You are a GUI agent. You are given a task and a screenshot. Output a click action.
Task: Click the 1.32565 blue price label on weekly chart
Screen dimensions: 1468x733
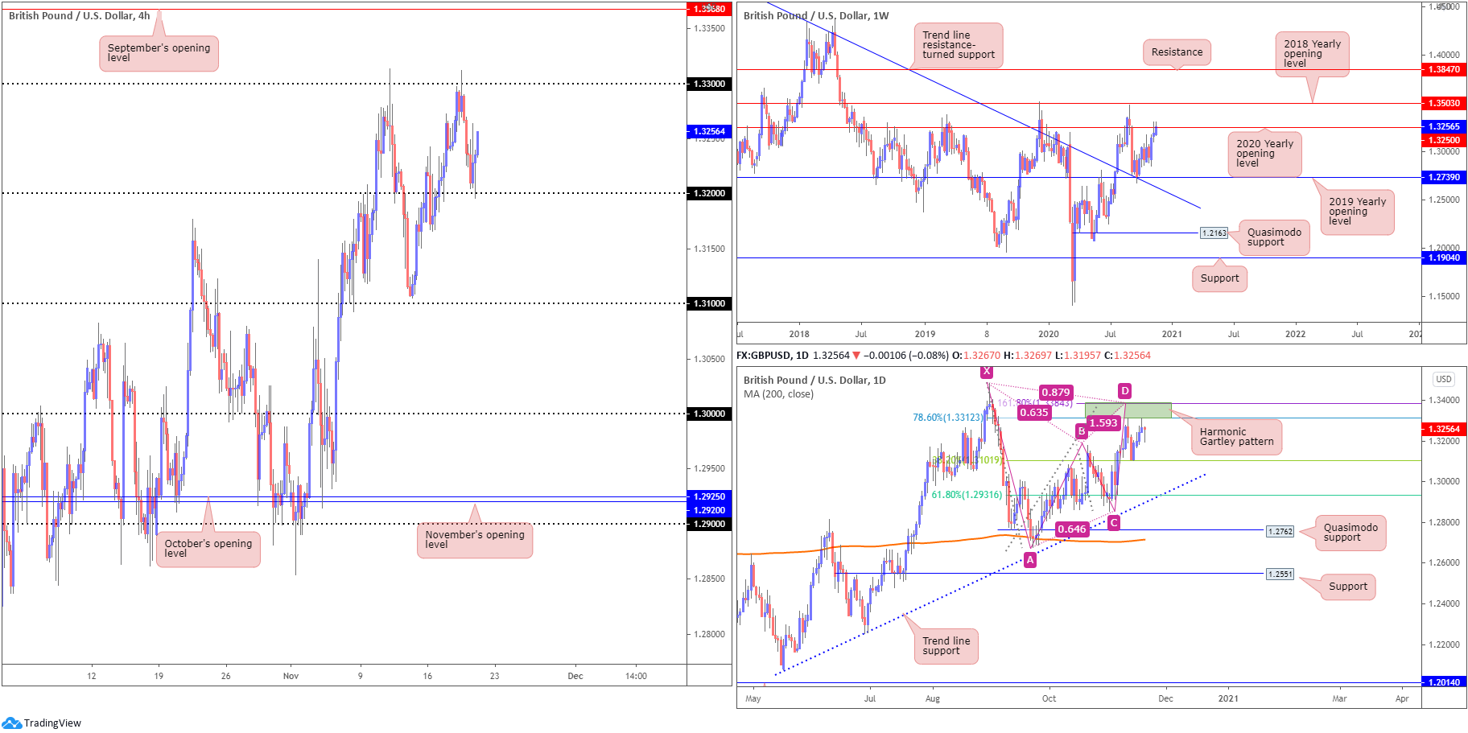tap(1444, 126)
